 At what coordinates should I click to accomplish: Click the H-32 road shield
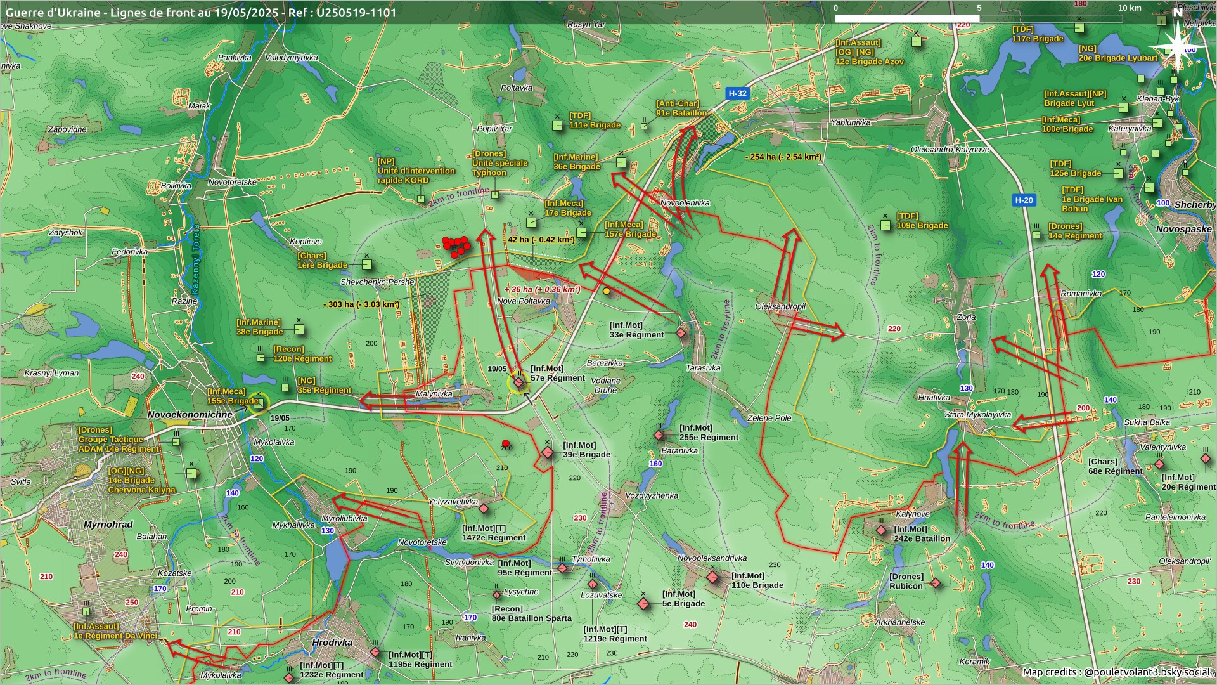coord(738,93)
